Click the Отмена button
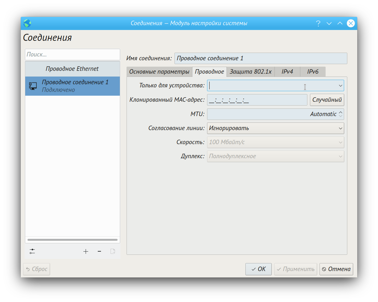The height and width of the screenshot is (302, 378). pyautogui.click(x=336, y=269)
